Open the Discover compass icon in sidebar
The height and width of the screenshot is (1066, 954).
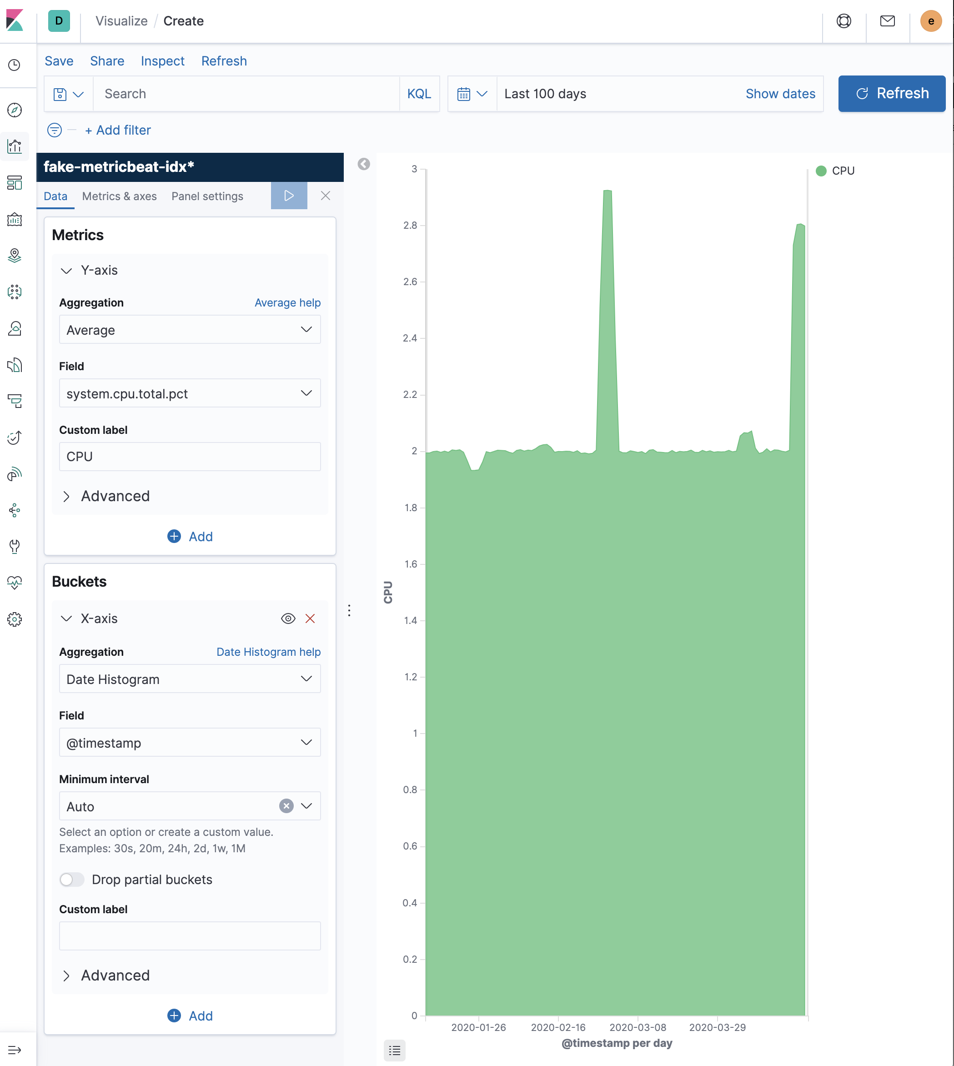[x=15, y=110]
